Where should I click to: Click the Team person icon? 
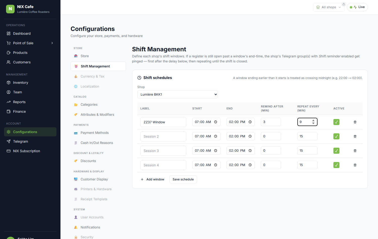9,92
